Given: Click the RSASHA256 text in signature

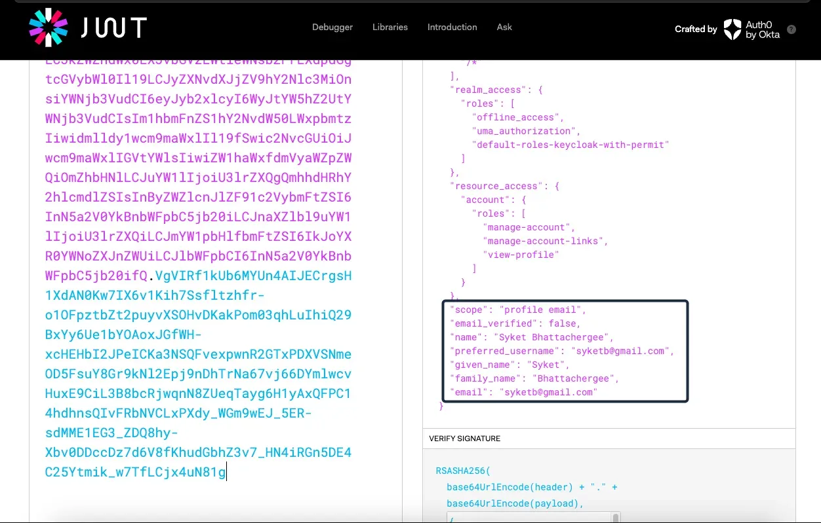Looking at the screenshot, I should coord(462,471).
